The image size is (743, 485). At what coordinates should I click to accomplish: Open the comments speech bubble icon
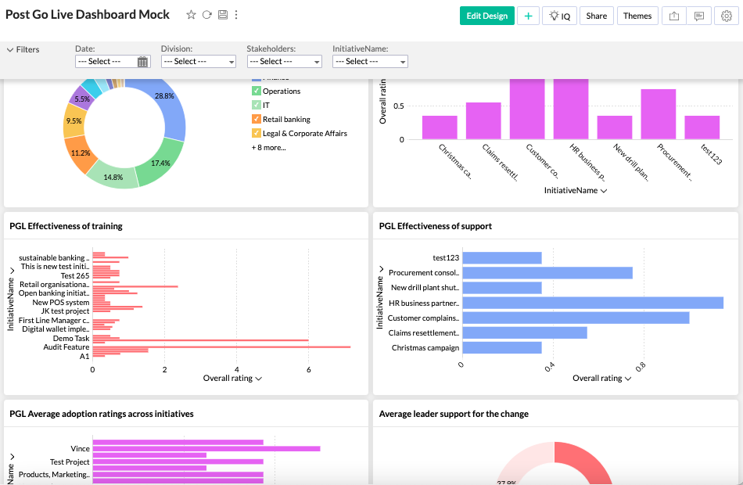[x=699, y=16]
